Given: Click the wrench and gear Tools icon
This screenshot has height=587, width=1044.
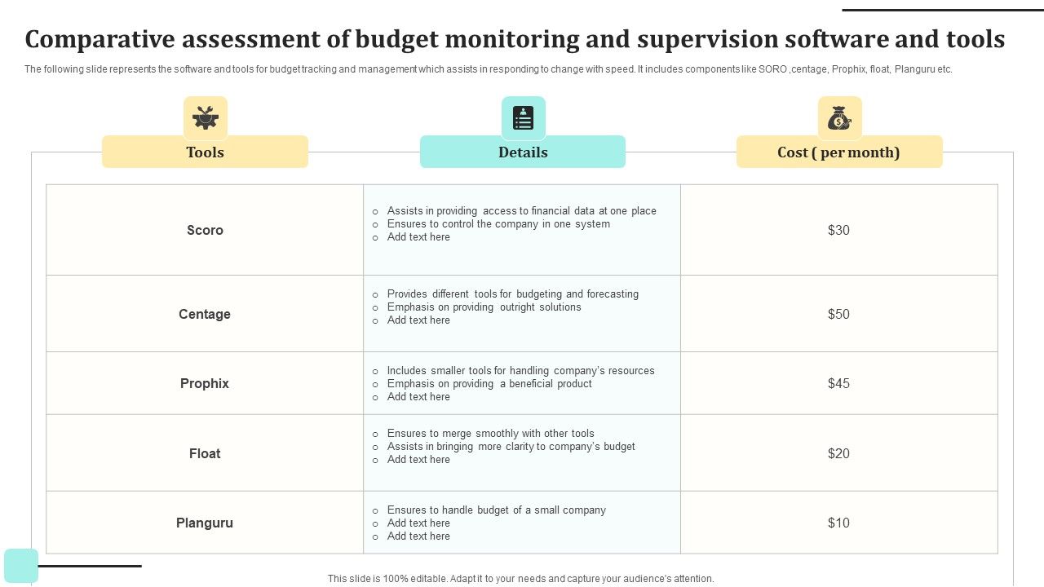Looking at the screenshot, I should (205, 118).
